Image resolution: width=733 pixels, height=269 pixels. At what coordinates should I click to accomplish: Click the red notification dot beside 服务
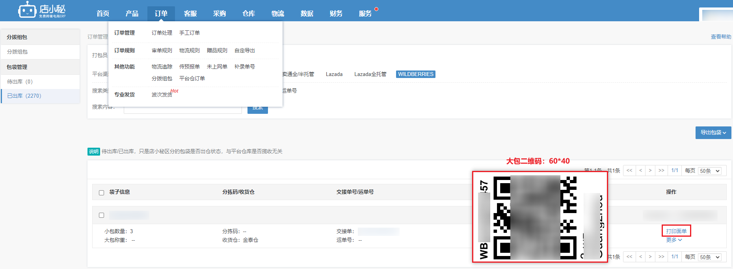click(376, 9)
